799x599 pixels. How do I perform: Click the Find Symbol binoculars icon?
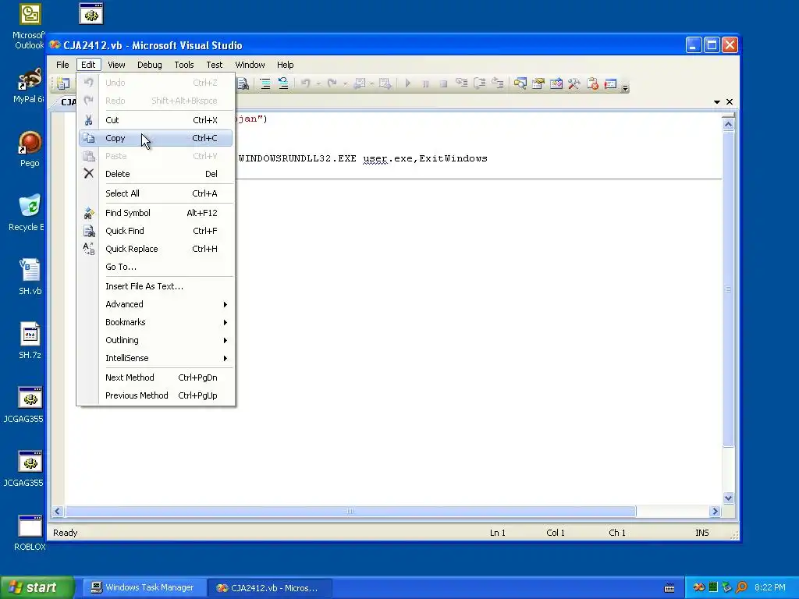[89, 213]
